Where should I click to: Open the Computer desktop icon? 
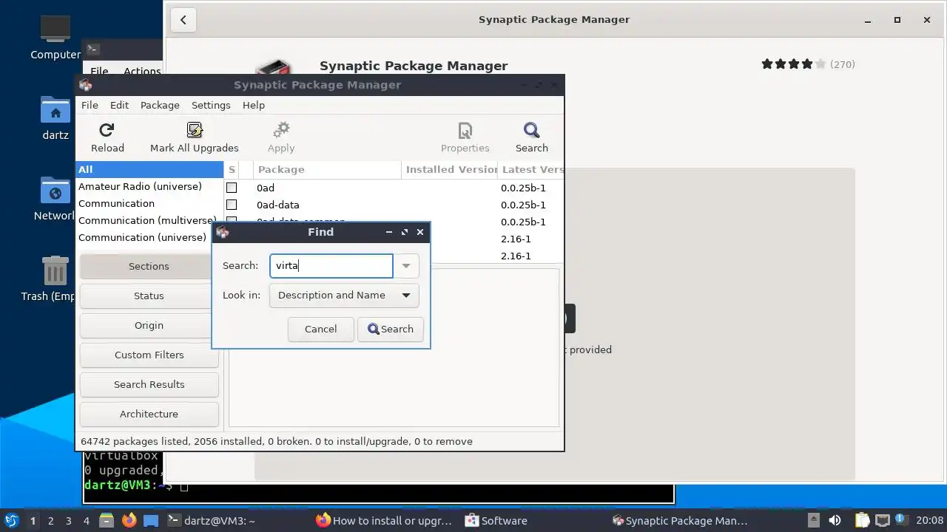(x=55, y=30)
